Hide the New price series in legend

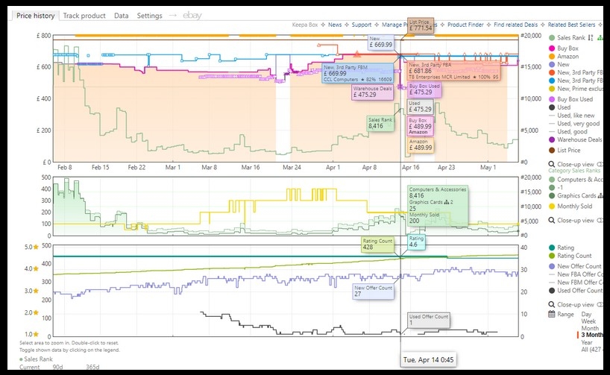coord(559,65)
